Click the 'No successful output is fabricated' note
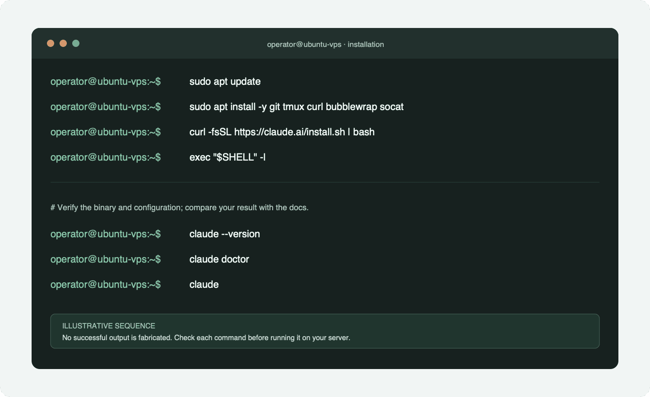This screenshot has height=397, width=650. coord(206,337)
